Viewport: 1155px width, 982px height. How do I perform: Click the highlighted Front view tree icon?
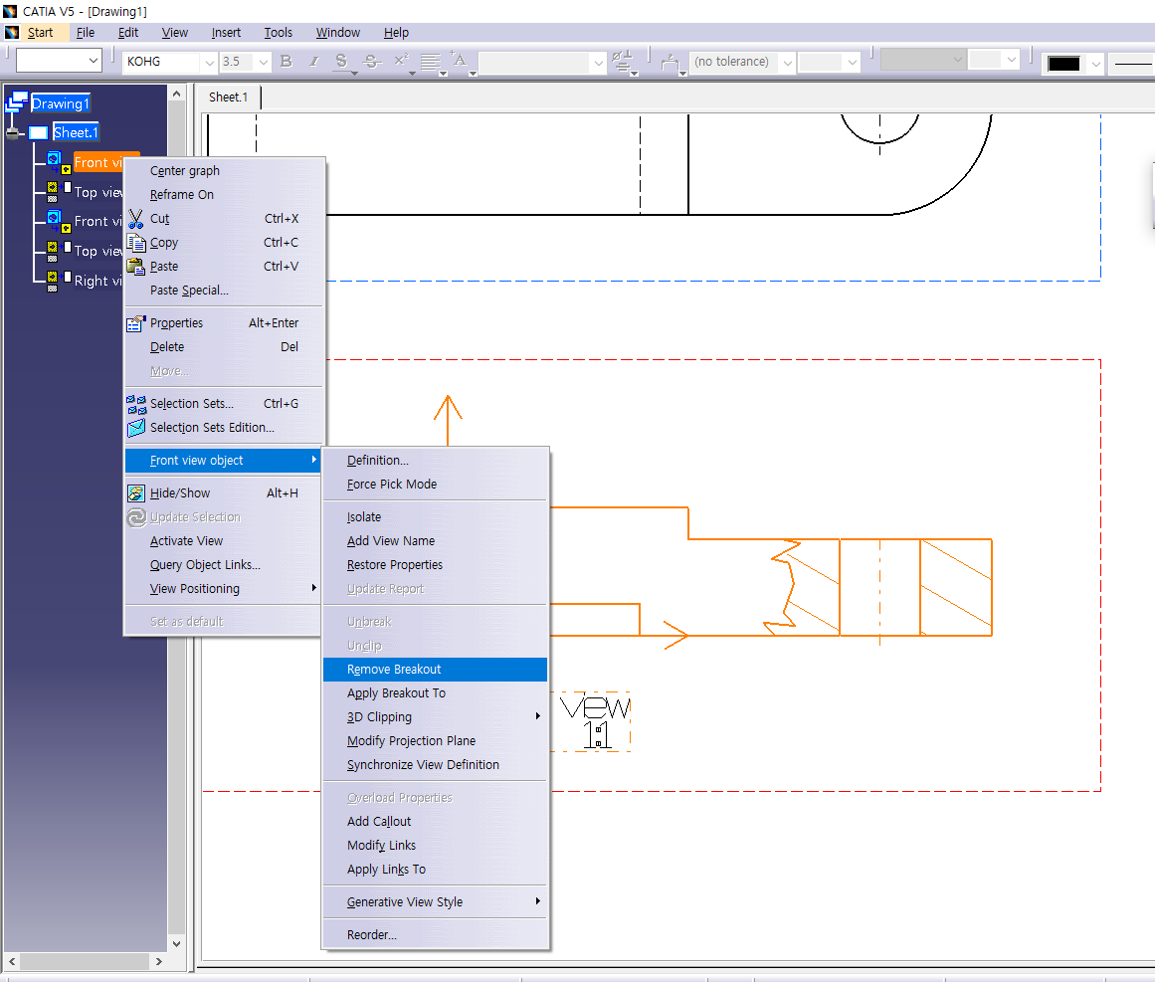tap(59, 163)
